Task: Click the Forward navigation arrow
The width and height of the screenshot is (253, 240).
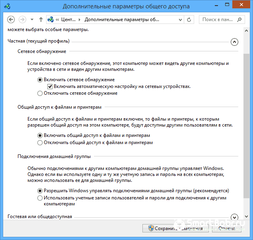Action: click(23, 20)
